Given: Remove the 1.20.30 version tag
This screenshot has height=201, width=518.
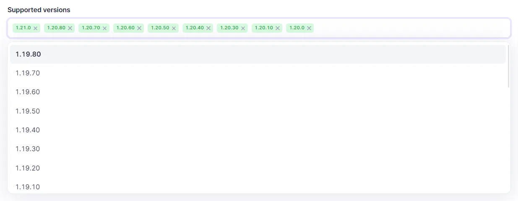Looking at the screenshot, I should pos(243,28).
